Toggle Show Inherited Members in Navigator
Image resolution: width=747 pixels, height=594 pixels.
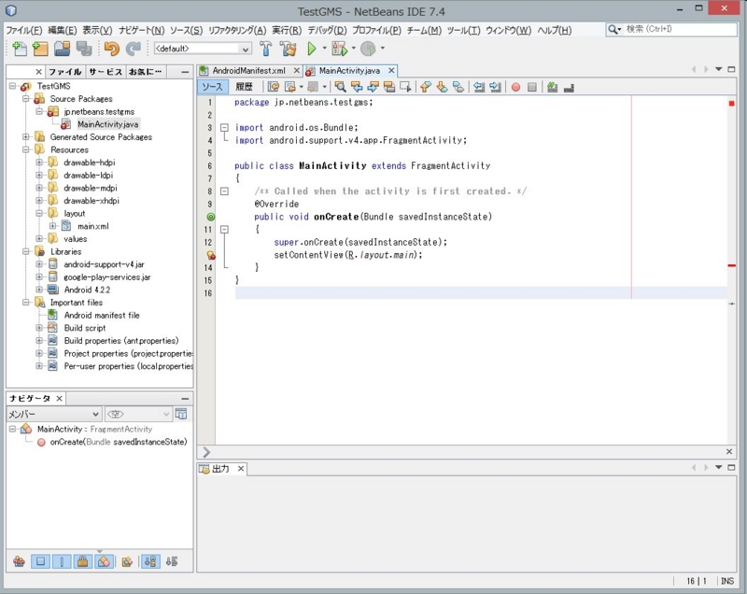coord(19,561)
